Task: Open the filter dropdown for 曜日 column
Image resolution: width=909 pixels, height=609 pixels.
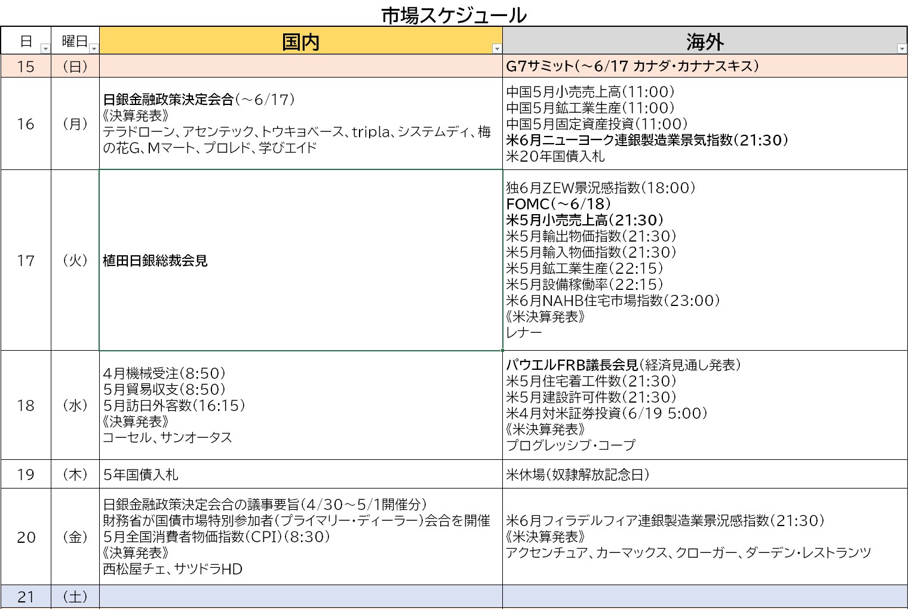Action: 94,49
